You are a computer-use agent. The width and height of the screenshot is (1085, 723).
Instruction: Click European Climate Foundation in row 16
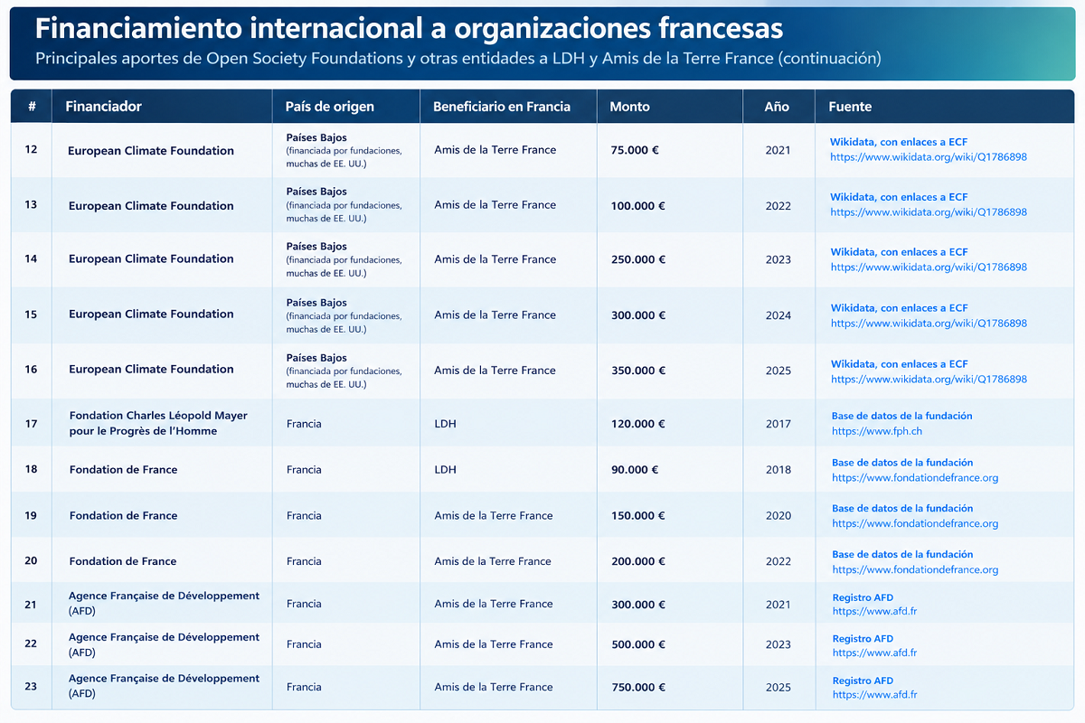(x=151, y=370)
